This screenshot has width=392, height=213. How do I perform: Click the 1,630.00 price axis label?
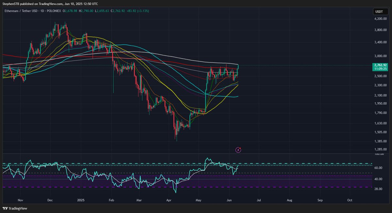coord(381,123)
